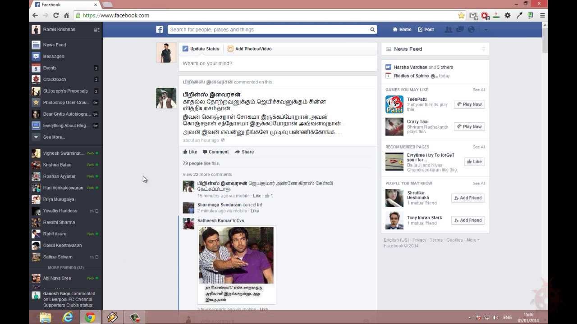Open chat with Krishna Balan

tap(65, 165)
